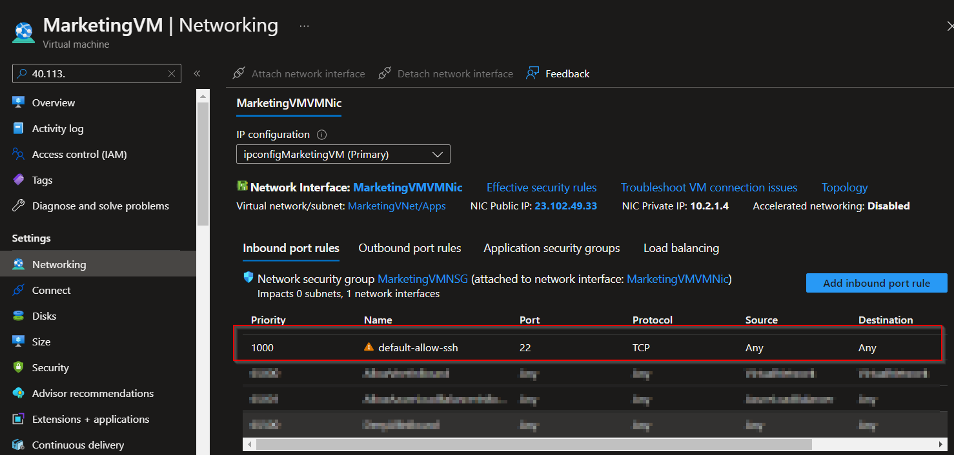954x455 pixels.
Task: Click NIC Public IP 23.102.49.33
Action: tap(566, 206)
